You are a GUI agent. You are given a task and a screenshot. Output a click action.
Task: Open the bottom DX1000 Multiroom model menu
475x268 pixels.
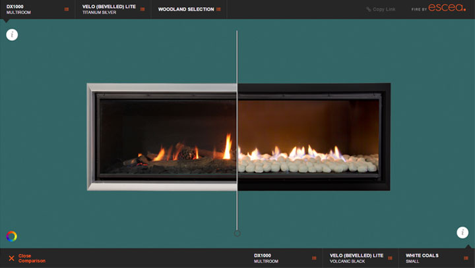click(x=285, y=258)
